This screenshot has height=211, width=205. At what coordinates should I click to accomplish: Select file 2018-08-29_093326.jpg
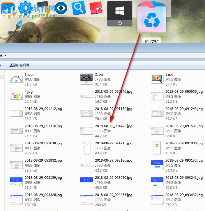pyautogui.click(x=36, y=200)
